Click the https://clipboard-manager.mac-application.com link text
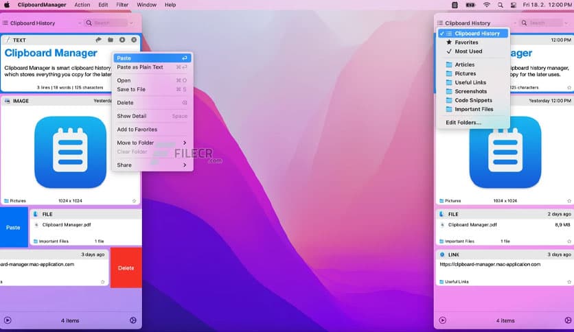Image resolution: width=574 pixels, height=332 pixels. tap(490, 264)
